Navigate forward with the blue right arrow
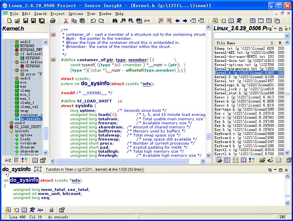Viewport: 293px width, 221px height. 185,21
